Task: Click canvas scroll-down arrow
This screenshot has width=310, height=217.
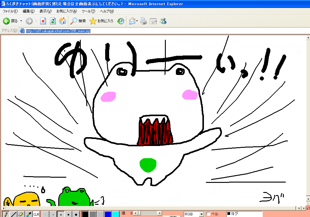Action: click(308, 198)
